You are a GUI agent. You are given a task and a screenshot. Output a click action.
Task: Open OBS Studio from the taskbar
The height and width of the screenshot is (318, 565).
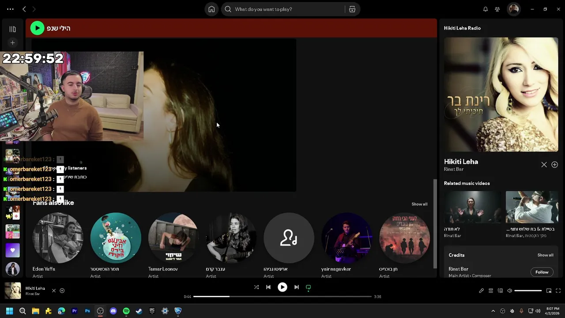click(100, 311)
